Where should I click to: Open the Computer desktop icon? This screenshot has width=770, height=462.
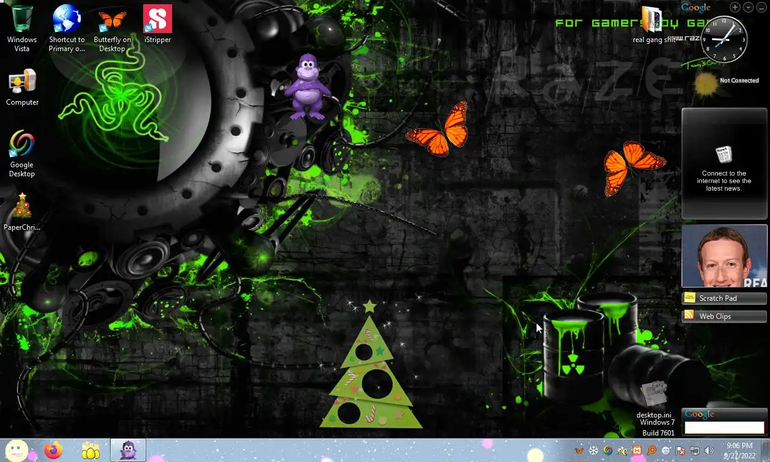pos(22,87)
